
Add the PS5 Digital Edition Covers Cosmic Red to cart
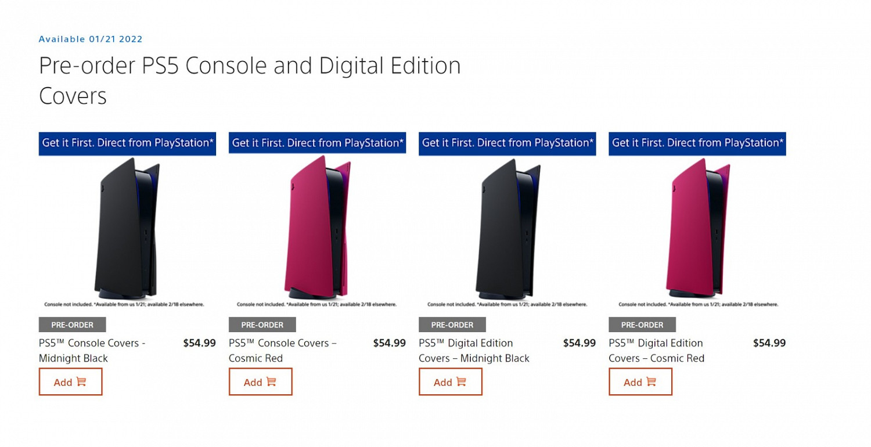(x=640, y=382)
